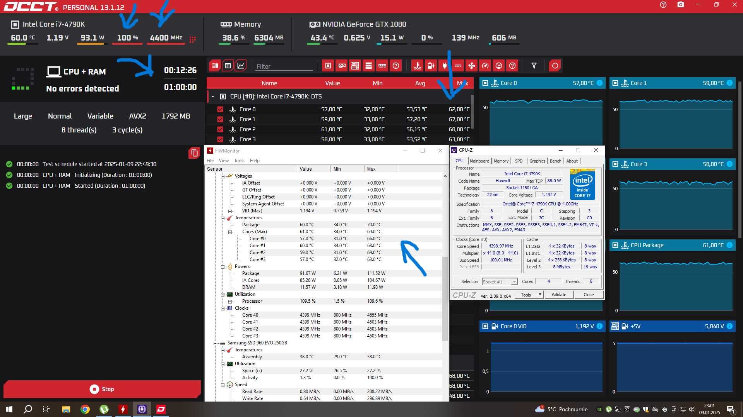Open the View menu in HWMonitor
Image resolution: width=743 pixels, height=417 pixels.
pyautogui.click(x=224, y=161)
